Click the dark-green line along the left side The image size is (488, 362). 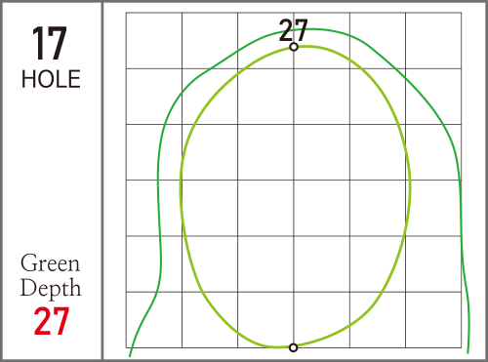(158, 195)
